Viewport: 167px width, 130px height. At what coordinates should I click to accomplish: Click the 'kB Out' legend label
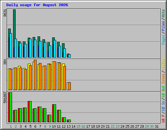coord(163,92)
